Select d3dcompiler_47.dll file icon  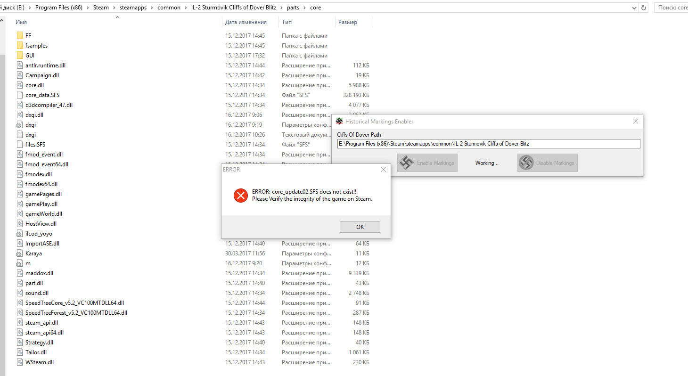19,105
